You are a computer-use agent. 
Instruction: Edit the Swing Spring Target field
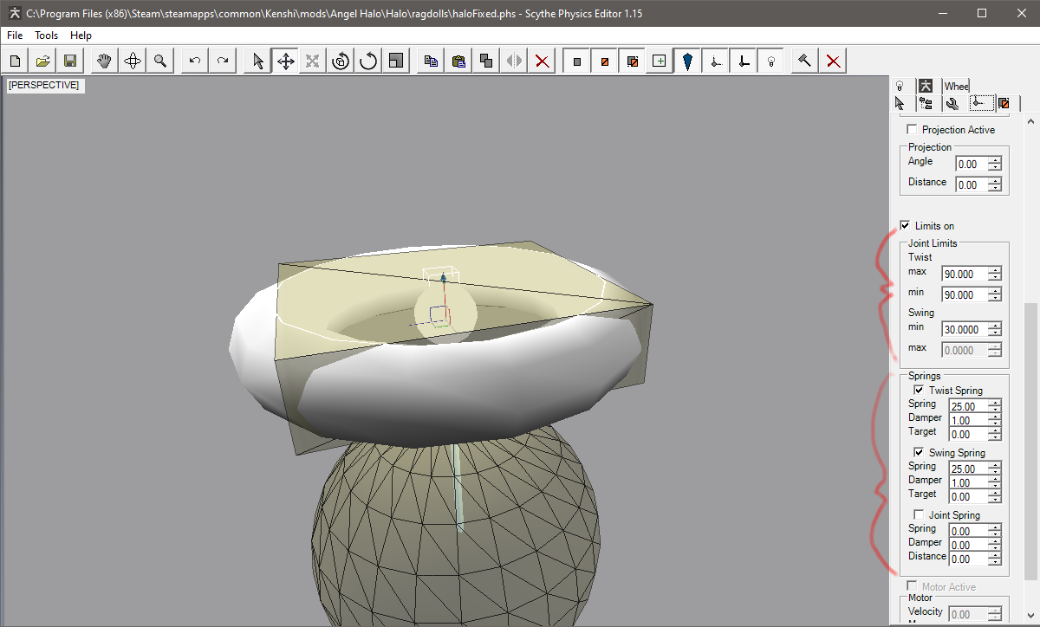[968, 496]
